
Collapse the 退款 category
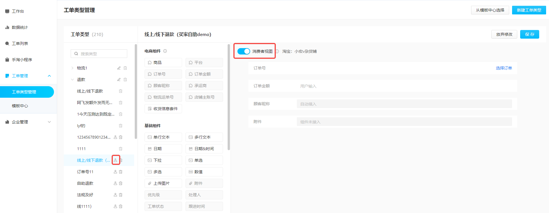click(x=72, y=80)
